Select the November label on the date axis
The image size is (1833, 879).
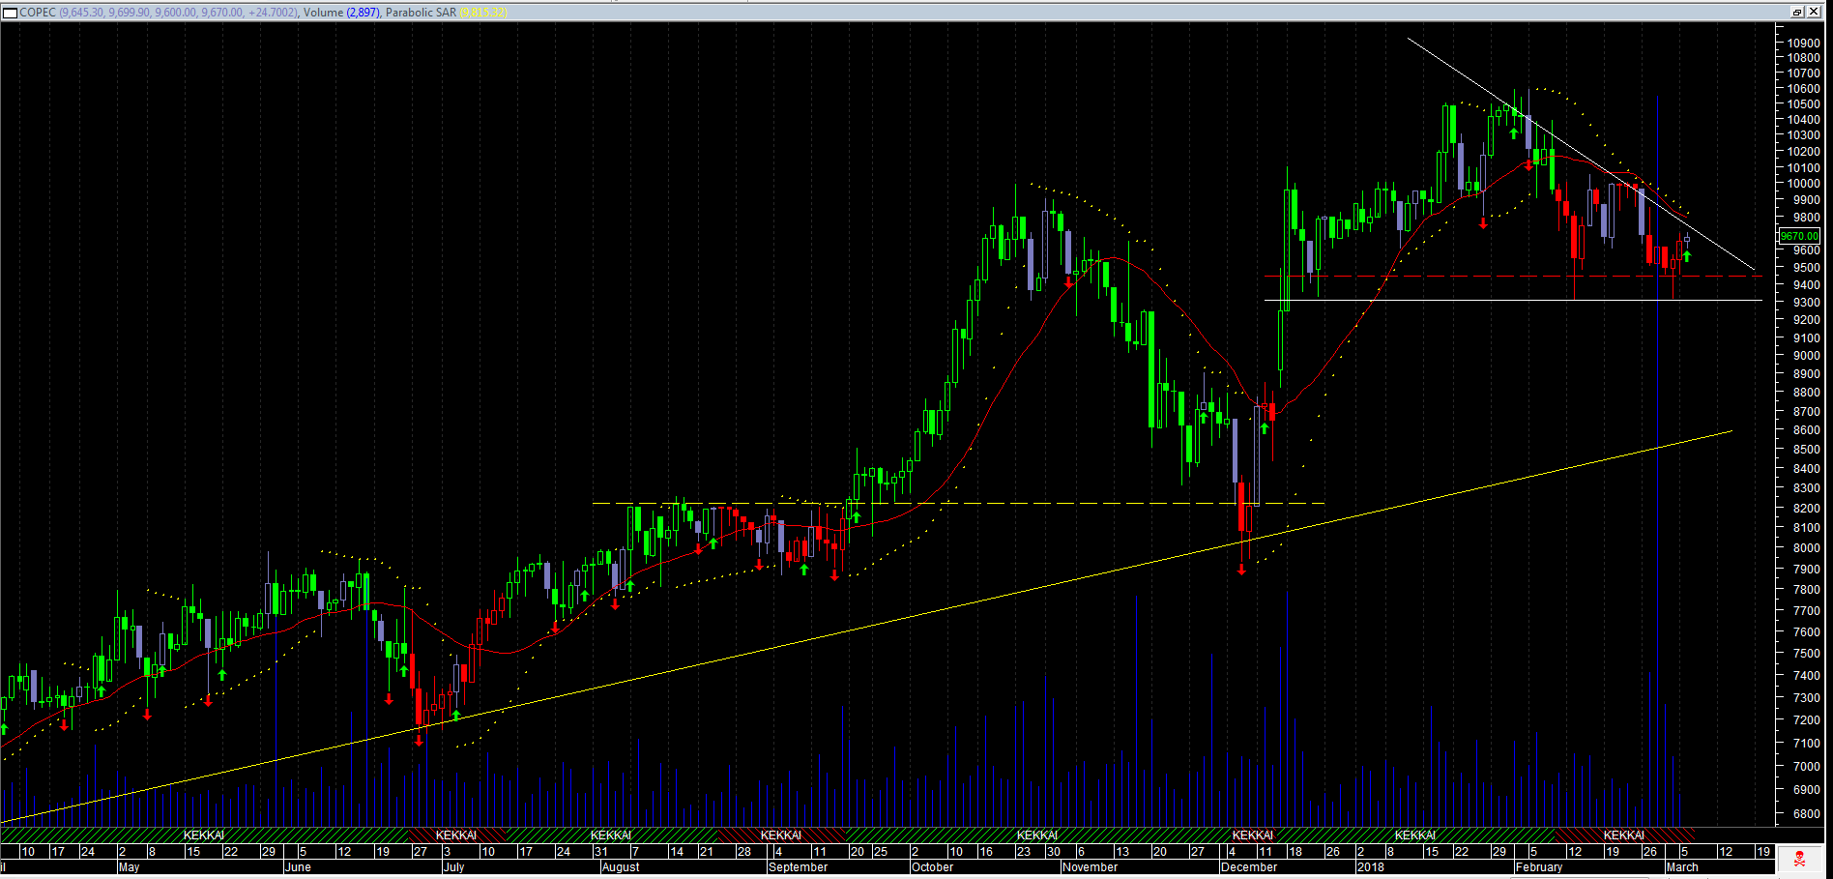tap(1090, 867)
